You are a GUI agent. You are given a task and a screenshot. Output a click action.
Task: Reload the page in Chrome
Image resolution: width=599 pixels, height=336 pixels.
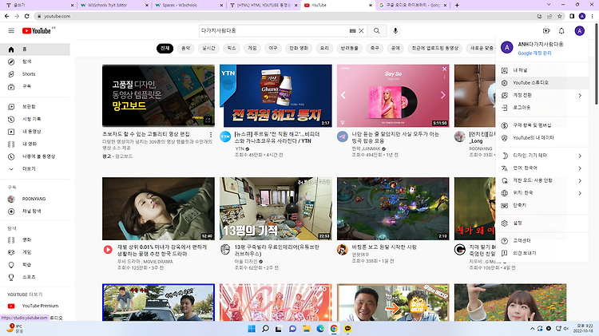[26, 16]
